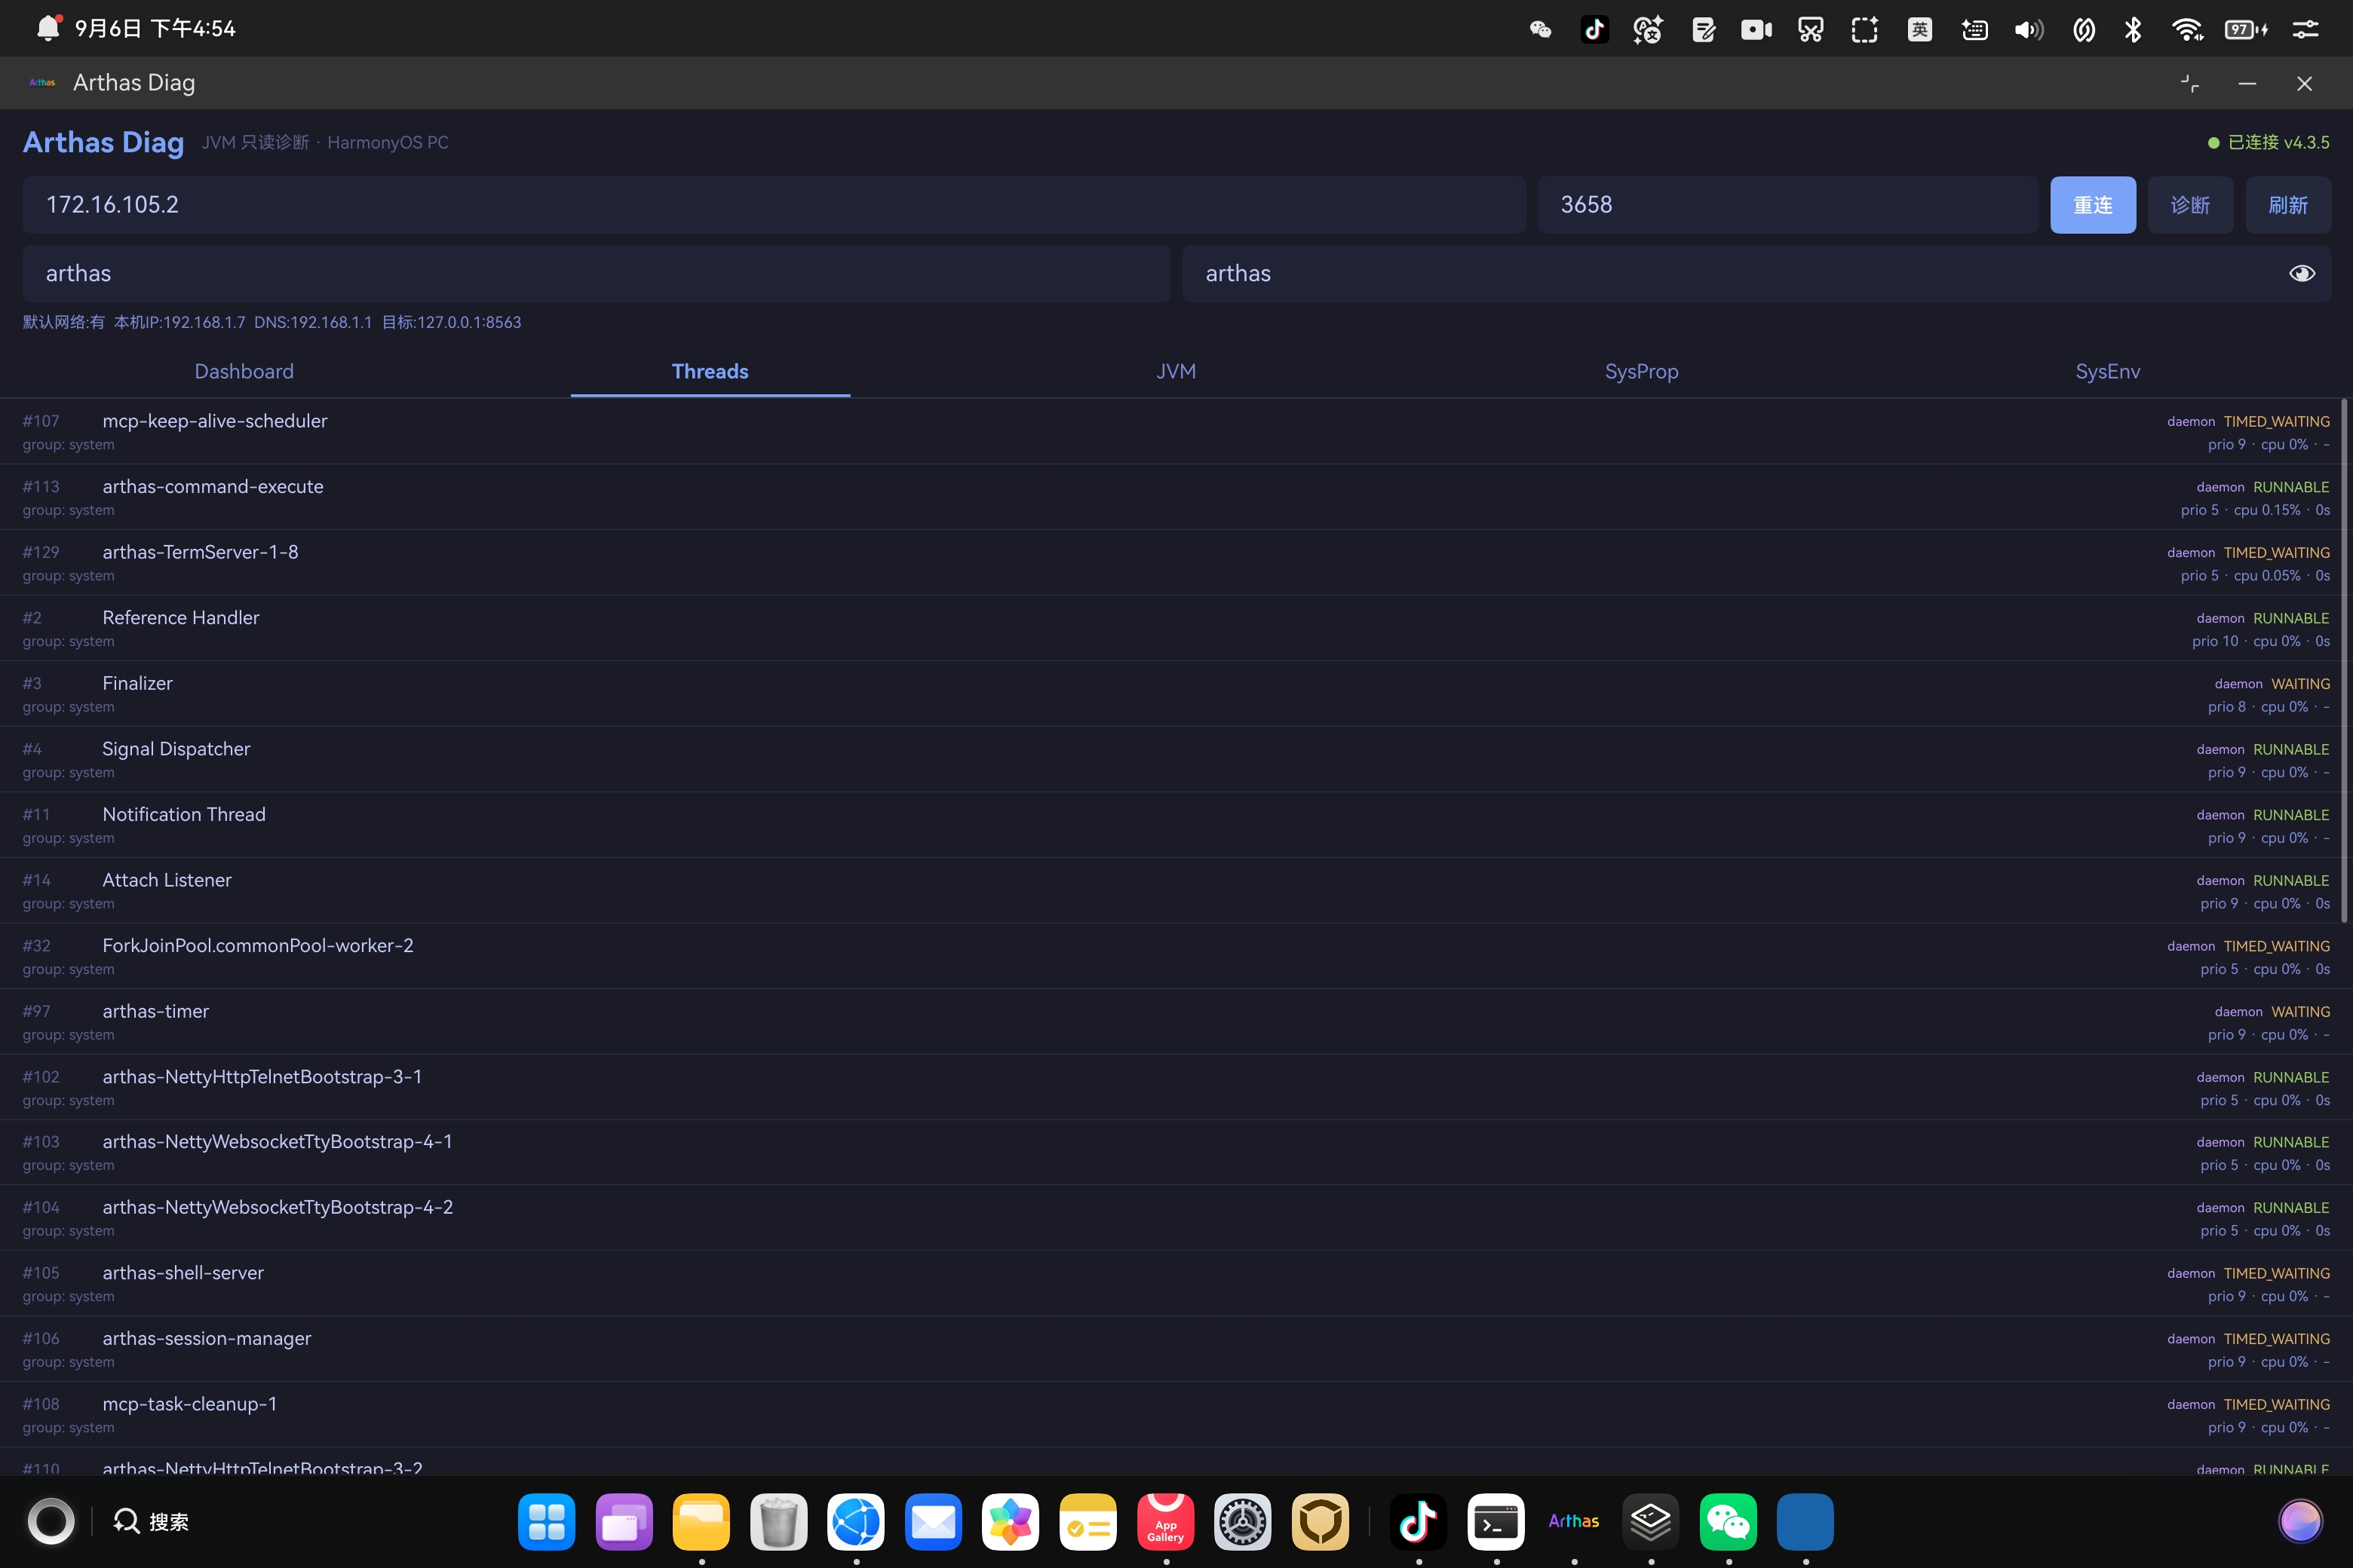Focus the host address field 172.16.105.2

pyautogui.click(x=773, y=205)
